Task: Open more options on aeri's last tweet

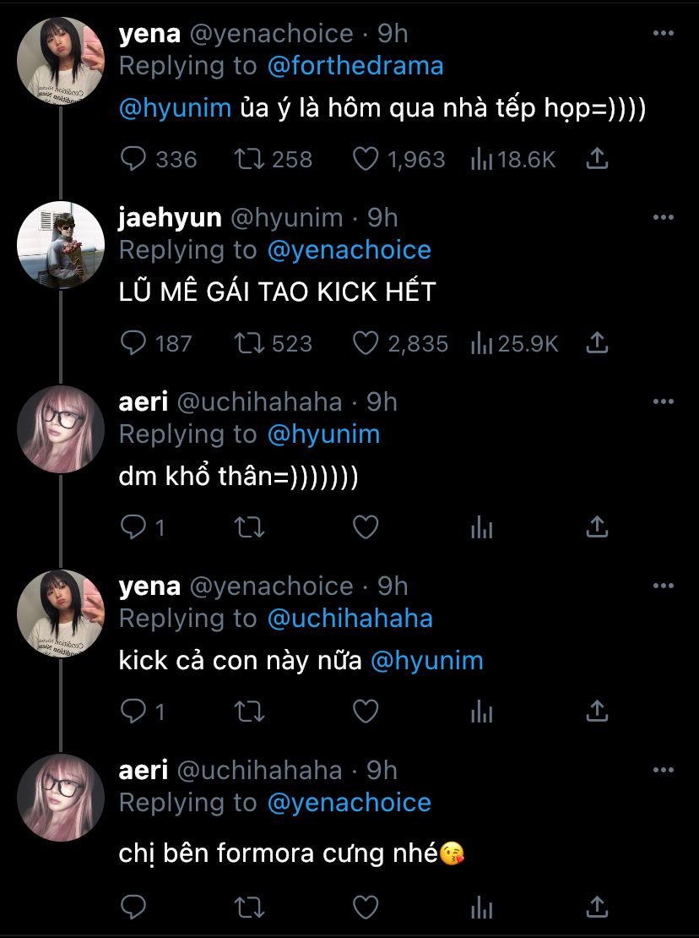Action: 664,771
